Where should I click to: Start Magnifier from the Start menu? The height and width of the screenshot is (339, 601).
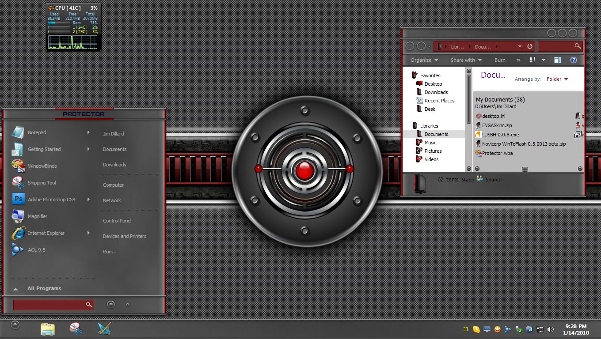[x=51, y=216]
